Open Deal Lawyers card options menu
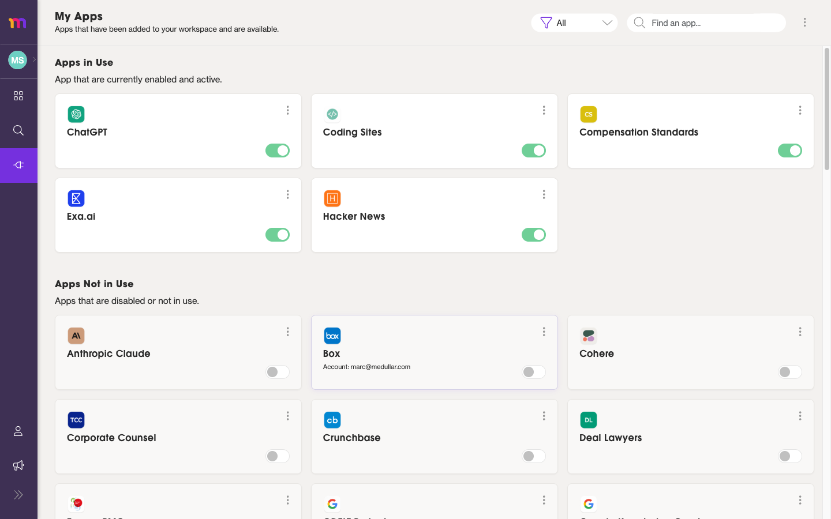The height and width of the screenshot is (519, 831). pyautogui.click(x=800, y=416)
